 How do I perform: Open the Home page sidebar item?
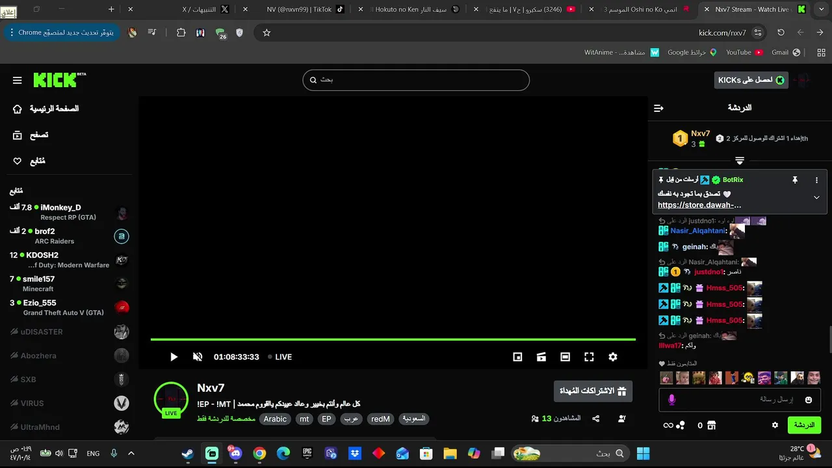(47, 109)
